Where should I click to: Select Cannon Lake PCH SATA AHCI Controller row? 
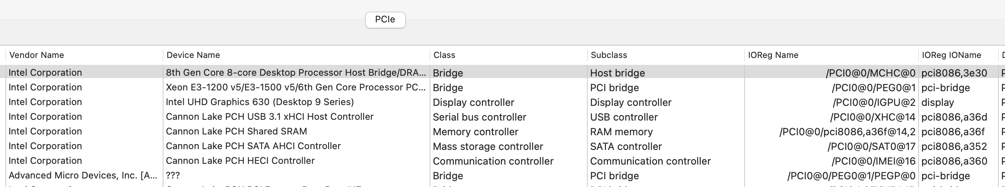pos(253,146)
